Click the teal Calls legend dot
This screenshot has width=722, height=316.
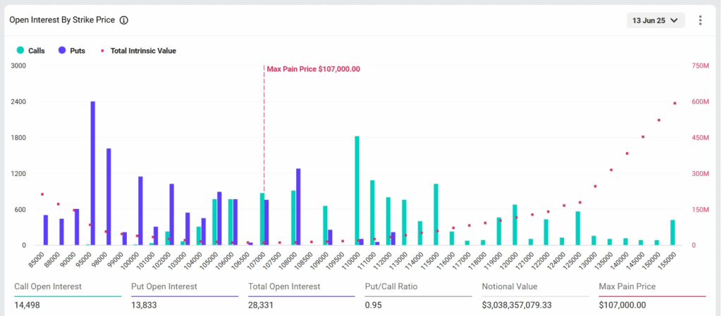click(x=20, y=51)
